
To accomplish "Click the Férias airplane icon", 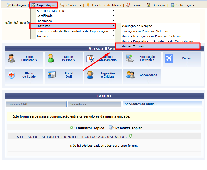I will 169,58.
